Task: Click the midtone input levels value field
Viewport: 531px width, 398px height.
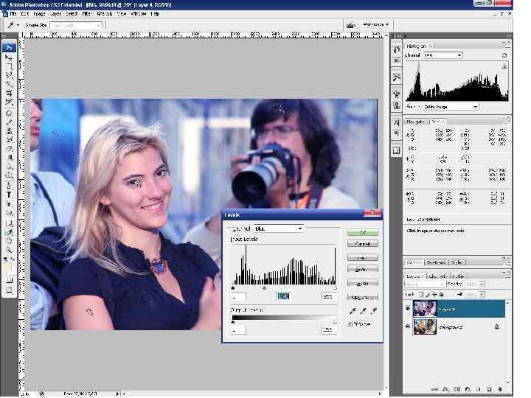Action: click(x=283, y=296)
